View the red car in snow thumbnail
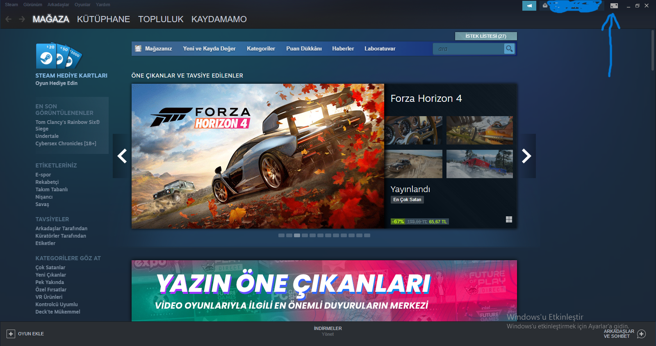The width and height of the screenshot is (656, 346). [x=480, y=164]
